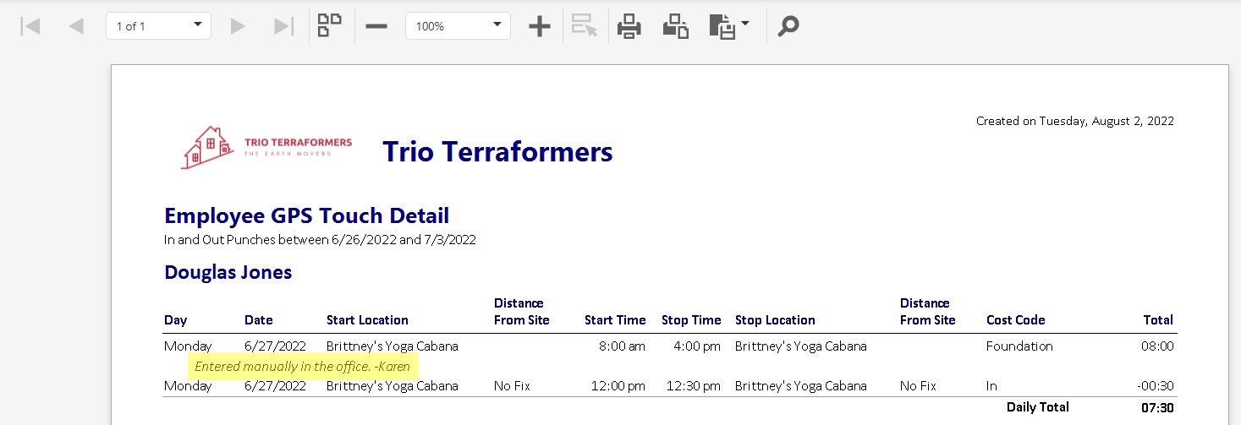Click the Employee GPS Touch Detail title

click(x=306, y=215)
